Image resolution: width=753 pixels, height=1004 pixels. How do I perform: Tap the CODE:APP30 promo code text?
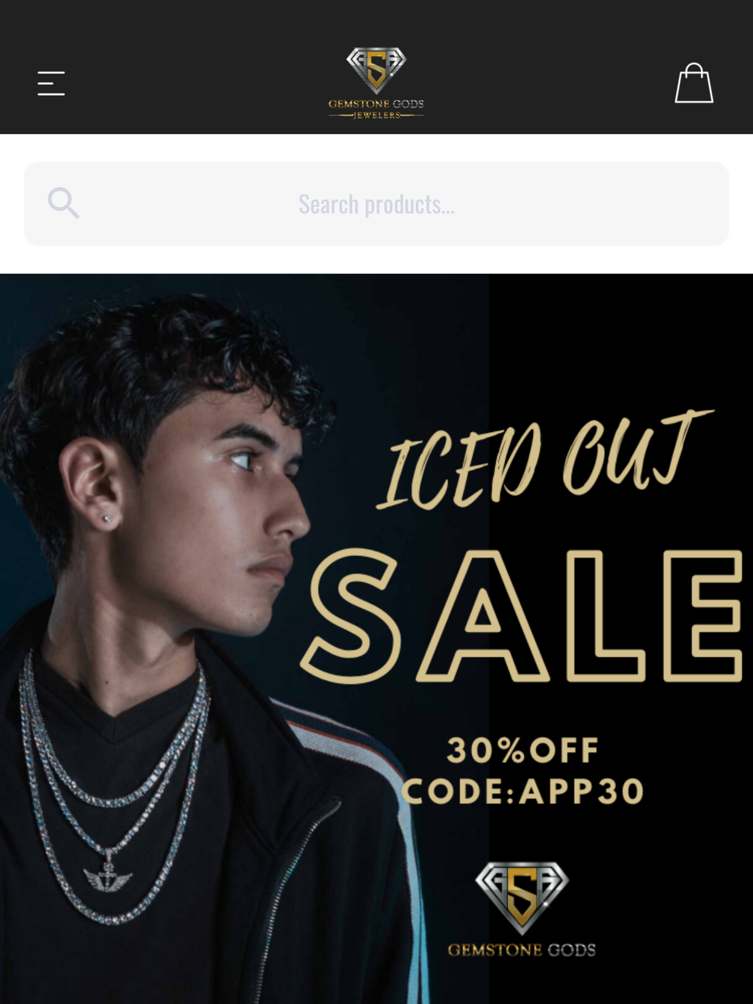click(522, 791)
